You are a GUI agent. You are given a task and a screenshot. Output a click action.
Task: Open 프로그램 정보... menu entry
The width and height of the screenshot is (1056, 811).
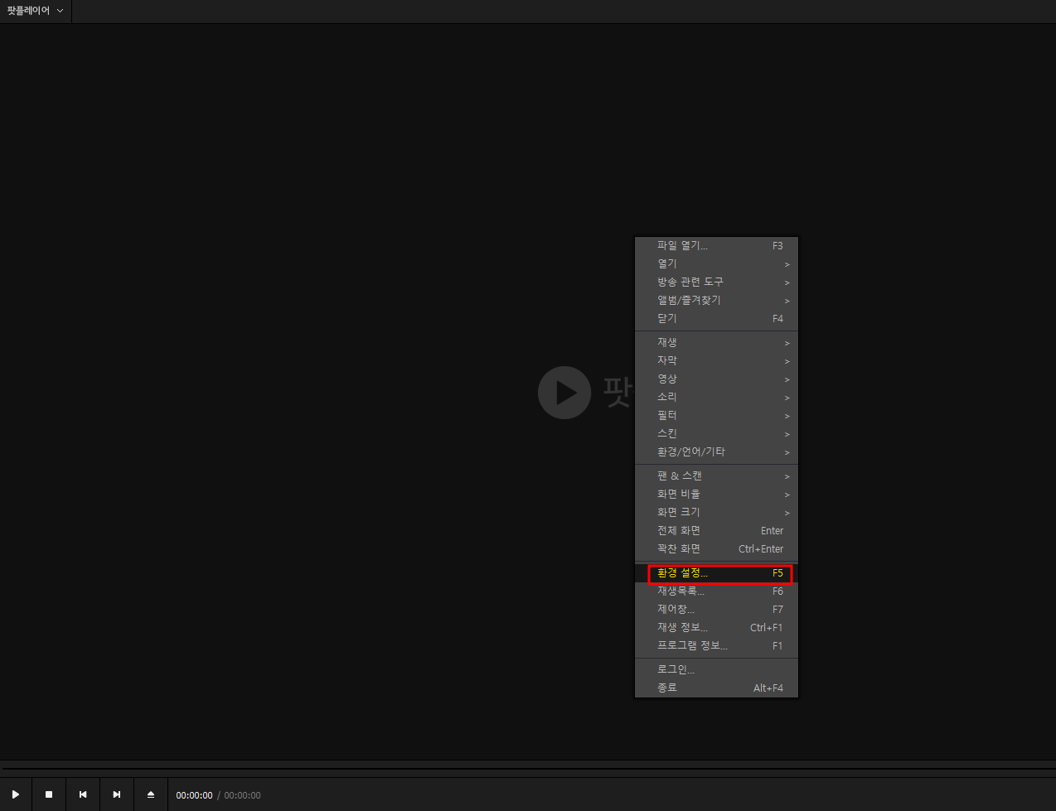tap(716, 646)
